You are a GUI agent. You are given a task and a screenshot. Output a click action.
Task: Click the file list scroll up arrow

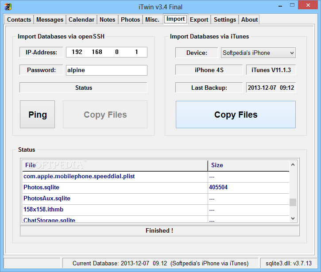pos(293,165)
